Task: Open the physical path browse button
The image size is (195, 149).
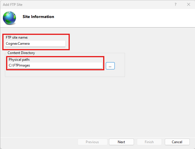Action: click(110, 66)
